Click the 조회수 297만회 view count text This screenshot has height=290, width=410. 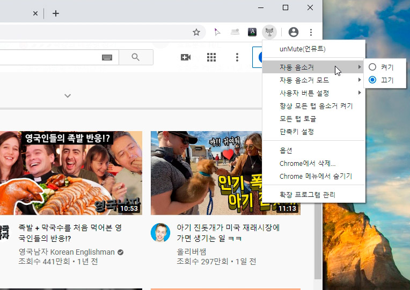[x=202, y=261]
